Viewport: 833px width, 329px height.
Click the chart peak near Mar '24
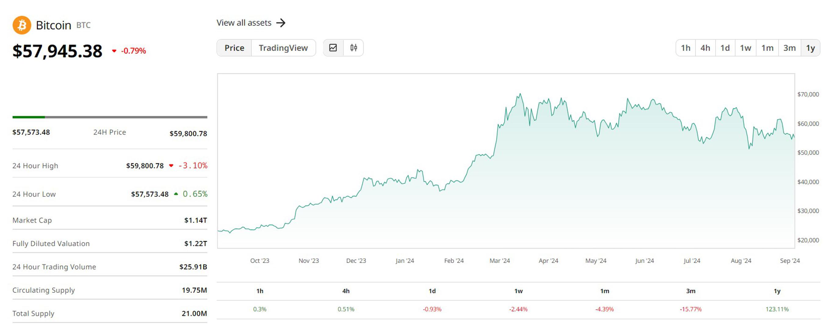pyautogui.click(x=520, y=94)
